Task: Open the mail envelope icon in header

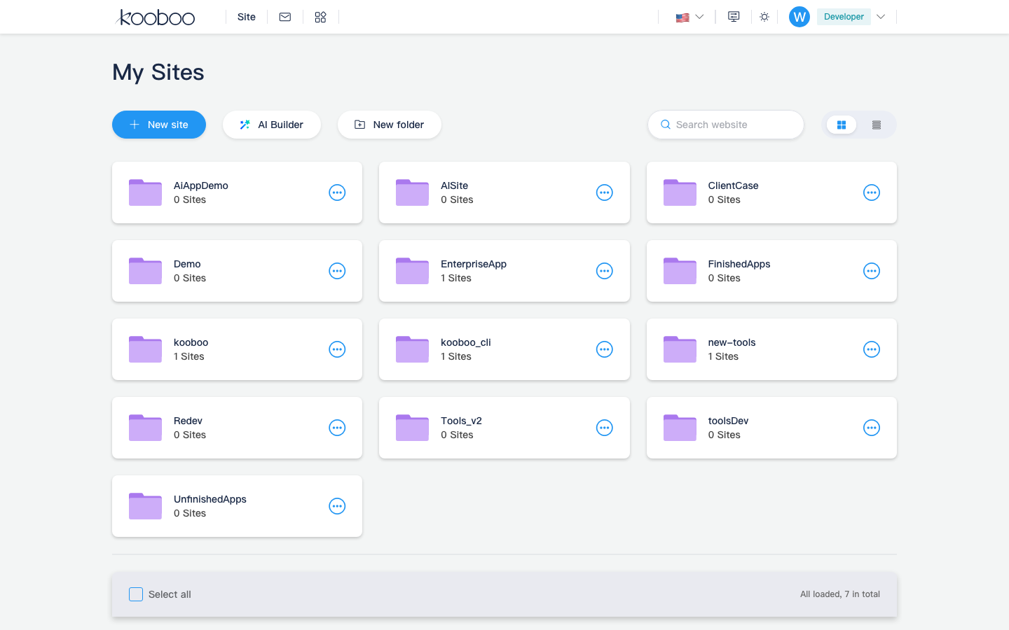Action: (x=285, y=17)
